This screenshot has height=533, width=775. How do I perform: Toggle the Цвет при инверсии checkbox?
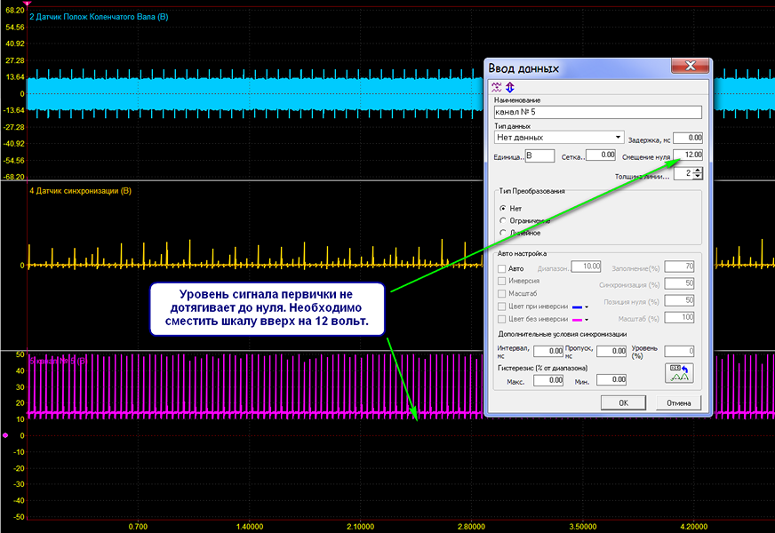pyautogui.click(x=501, y=306)
